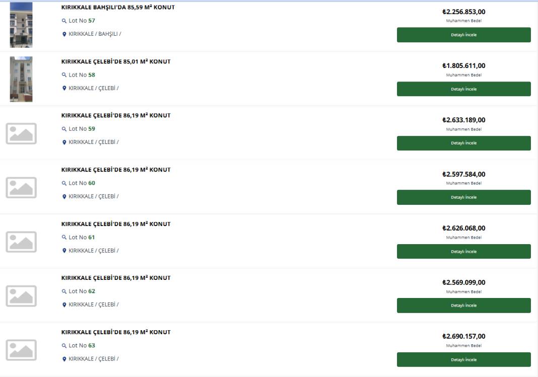Open the Kırıkkale Bahşılı'da 85,59 M² Konut title

click(118, 7)
